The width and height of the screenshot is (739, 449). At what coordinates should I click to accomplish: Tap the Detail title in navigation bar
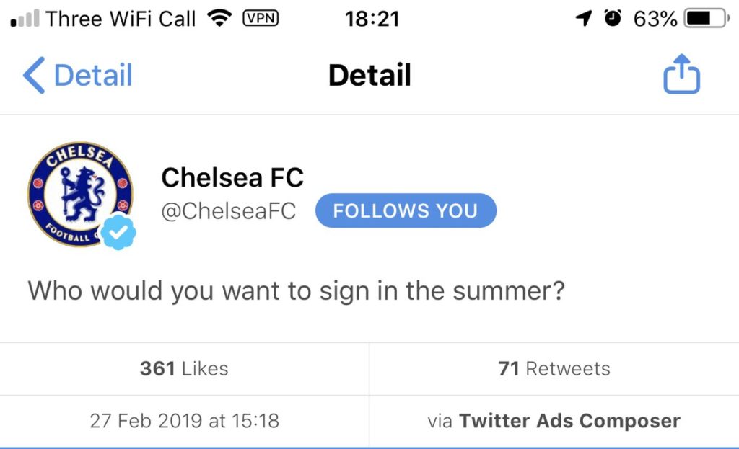(x=369, y=75)
